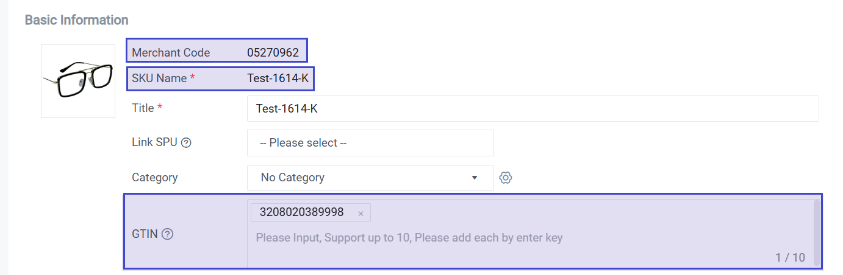Click the Category dropdown arrow
843x275 pixels.
475,178
